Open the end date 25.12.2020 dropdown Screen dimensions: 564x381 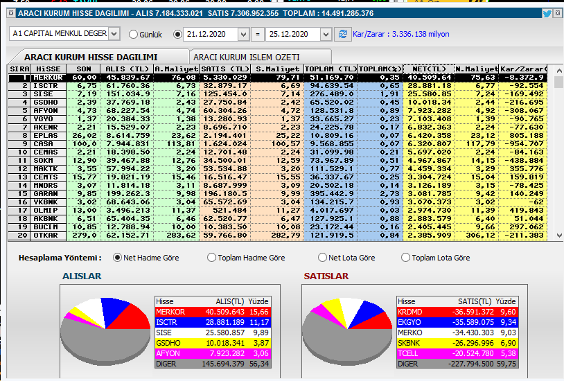pyautogui.click(x=326, y=35)
